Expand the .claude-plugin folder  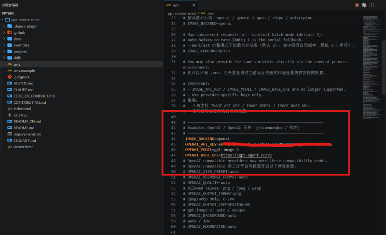[x=4, y=26]
